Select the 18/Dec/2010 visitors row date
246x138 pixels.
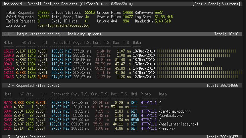[x=144, y=51]
